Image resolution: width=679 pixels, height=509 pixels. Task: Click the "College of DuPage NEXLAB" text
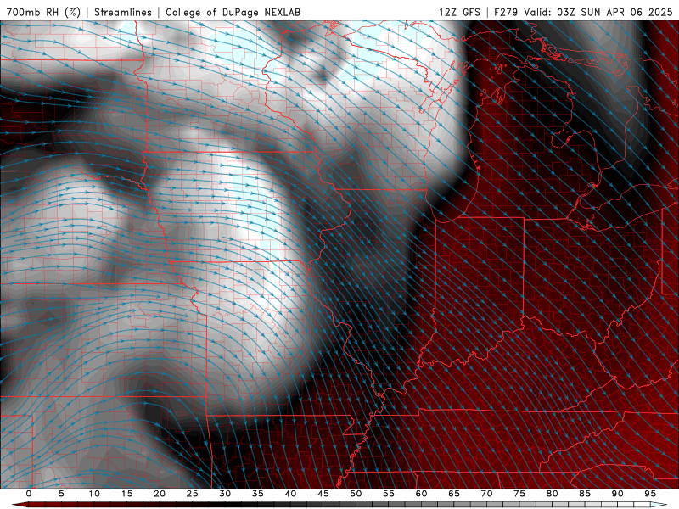click(x=233, y=12)
